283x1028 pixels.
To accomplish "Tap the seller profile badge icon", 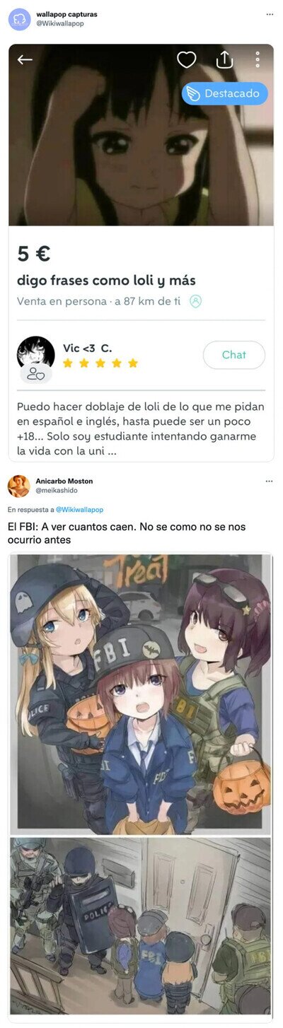I will [36, 375].
